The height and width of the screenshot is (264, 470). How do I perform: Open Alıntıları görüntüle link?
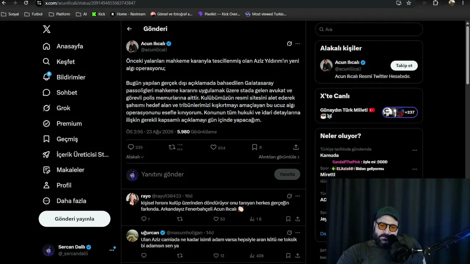pos(279,157)
